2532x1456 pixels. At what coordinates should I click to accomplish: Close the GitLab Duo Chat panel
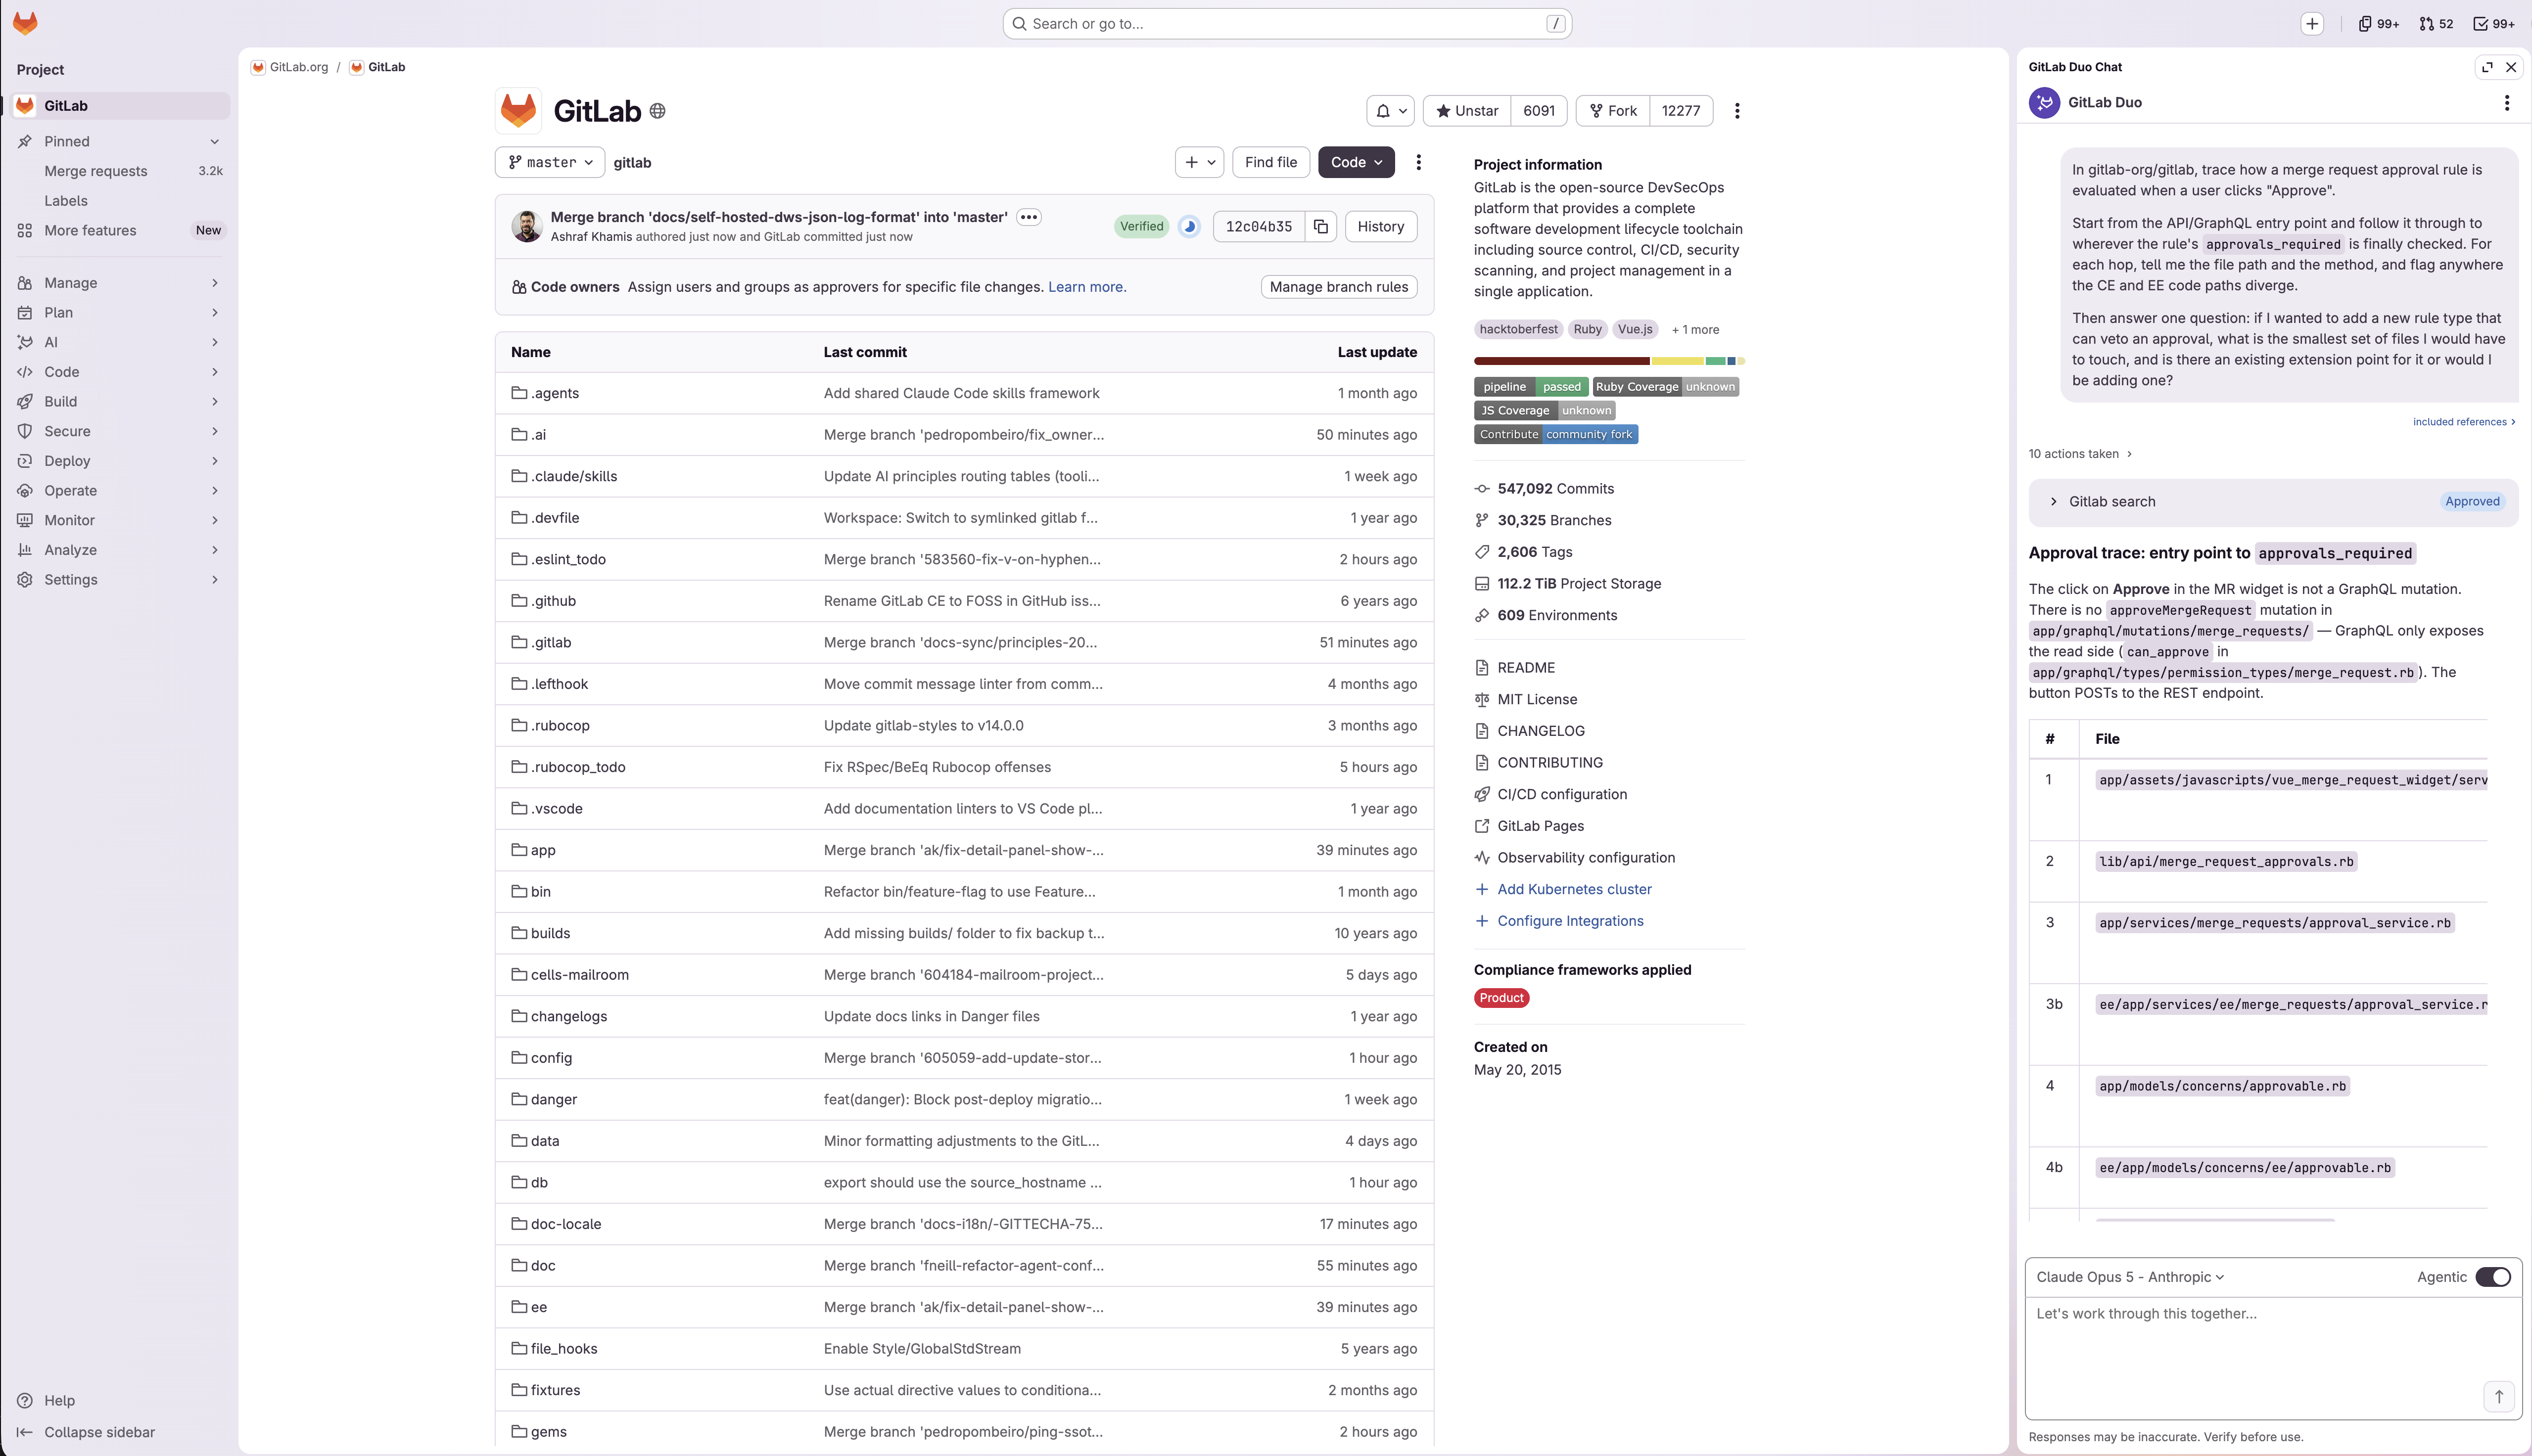coord(2511,67)
